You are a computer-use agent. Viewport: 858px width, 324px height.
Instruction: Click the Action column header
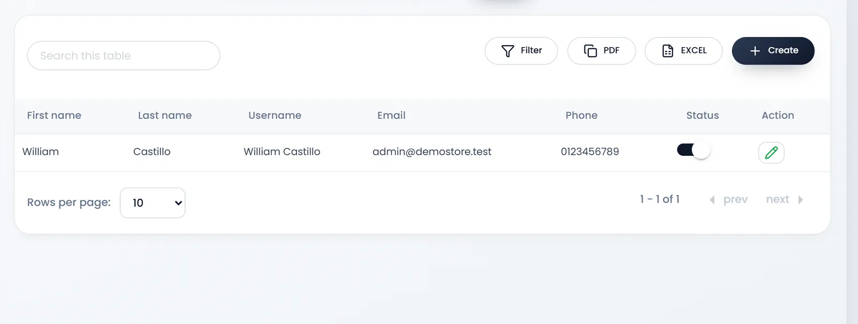coord(778,115)
